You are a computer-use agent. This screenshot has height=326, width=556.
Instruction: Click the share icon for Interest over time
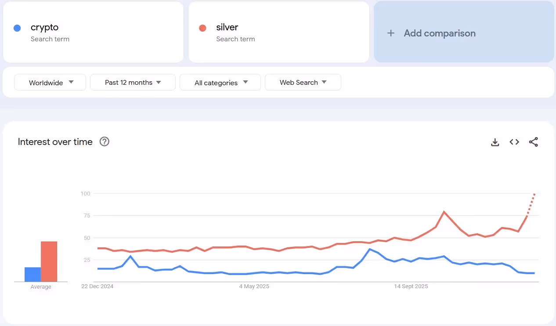pyautogui.click(x=533, y=142)
